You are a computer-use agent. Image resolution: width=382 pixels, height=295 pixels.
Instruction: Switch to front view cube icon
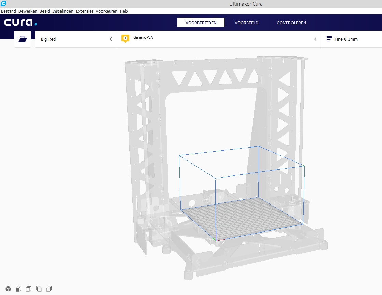(18, 289)
